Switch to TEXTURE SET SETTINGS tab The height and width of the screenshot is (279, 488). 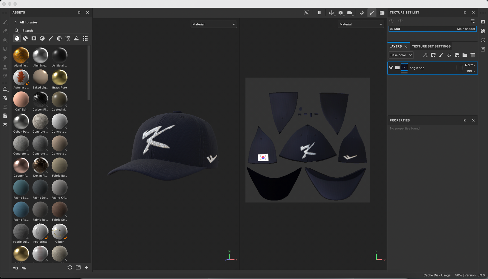(x=431, y=46)
